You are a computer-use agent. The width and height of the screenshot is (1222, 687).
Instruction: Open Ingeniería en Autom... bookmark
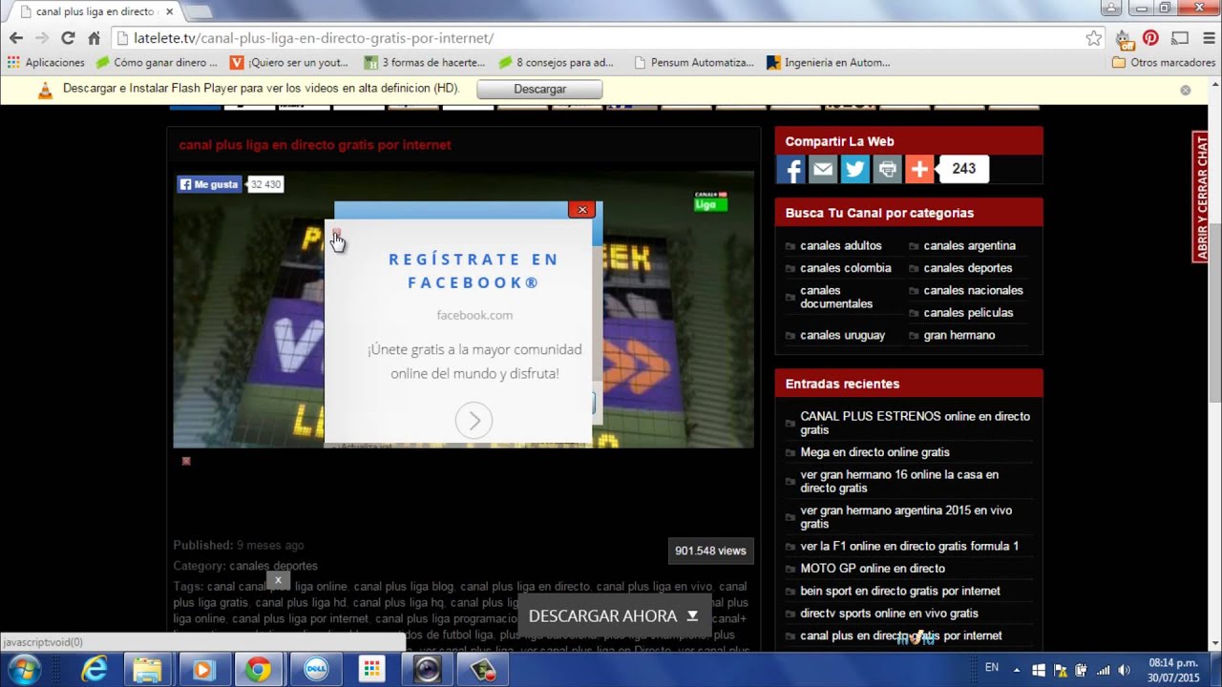[829, 63]
